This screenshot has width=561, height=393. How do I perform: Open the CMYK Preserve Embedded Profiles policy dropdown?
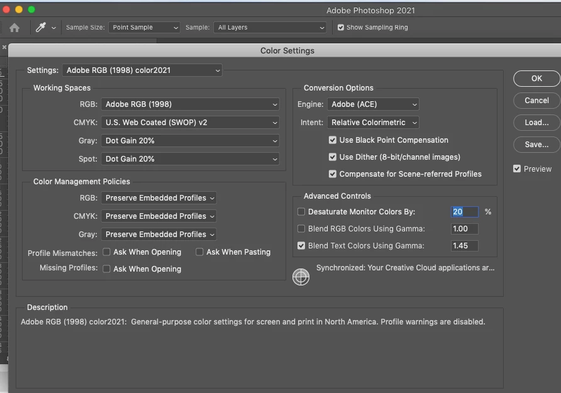[158, 216]
